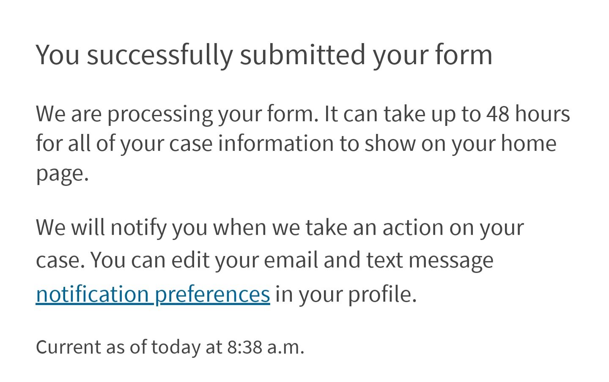This screenshot has height=382, width=609.
Task: Click the '48 hours' text
Action: point(528,114)
